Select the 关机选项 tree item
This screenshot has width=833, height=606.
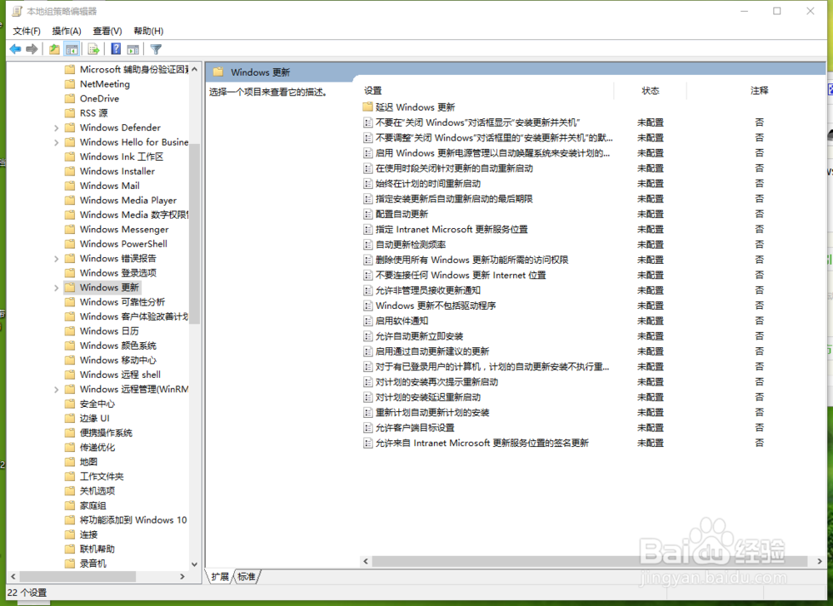[x=97, y=491]
